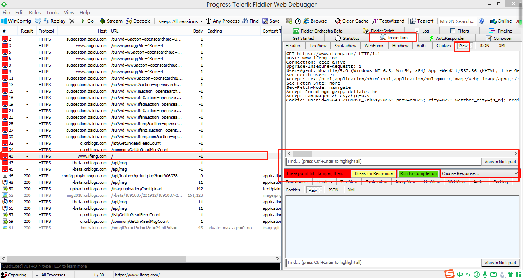Click the Sogou microphone voice input icon
Screen dimensions: 523x278
point(485,274)
